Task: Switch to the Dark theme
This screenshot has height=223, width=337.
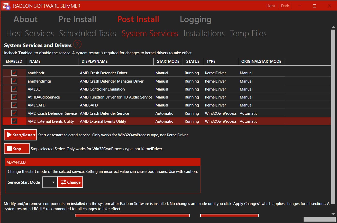Action: pyautogui.click(x=285, y=6)
